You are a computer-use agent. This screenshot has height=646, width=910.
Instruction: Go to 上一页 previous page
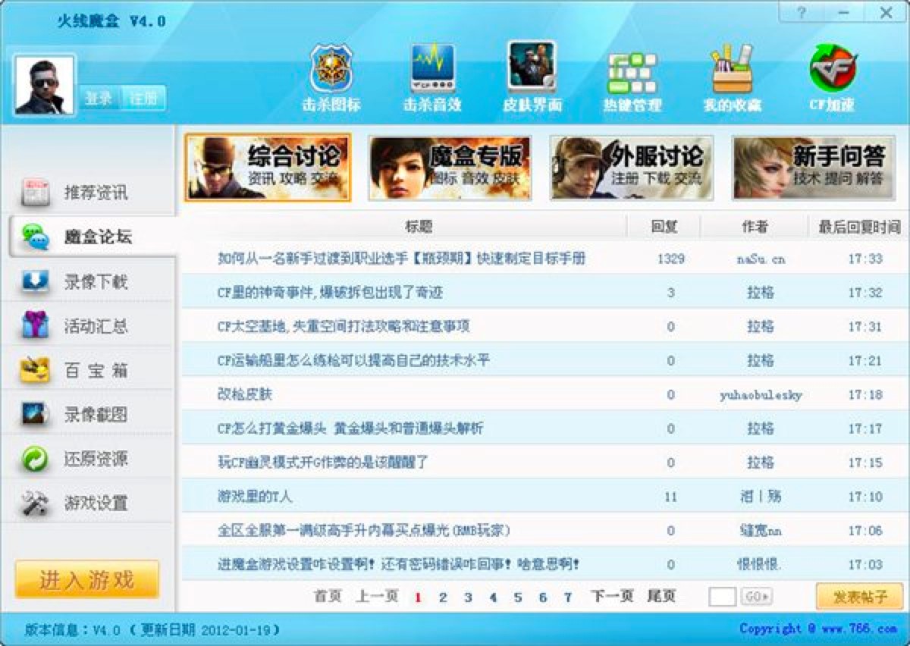click(x=377, y=597)
